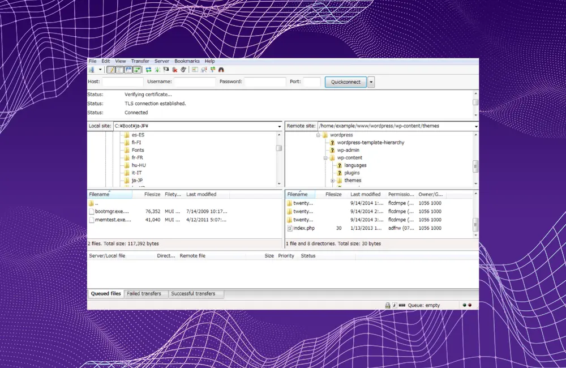This screenshot has width=566, height=368.
Task: Click the Disconnect from server icon
Action: (x=175, y=70)
